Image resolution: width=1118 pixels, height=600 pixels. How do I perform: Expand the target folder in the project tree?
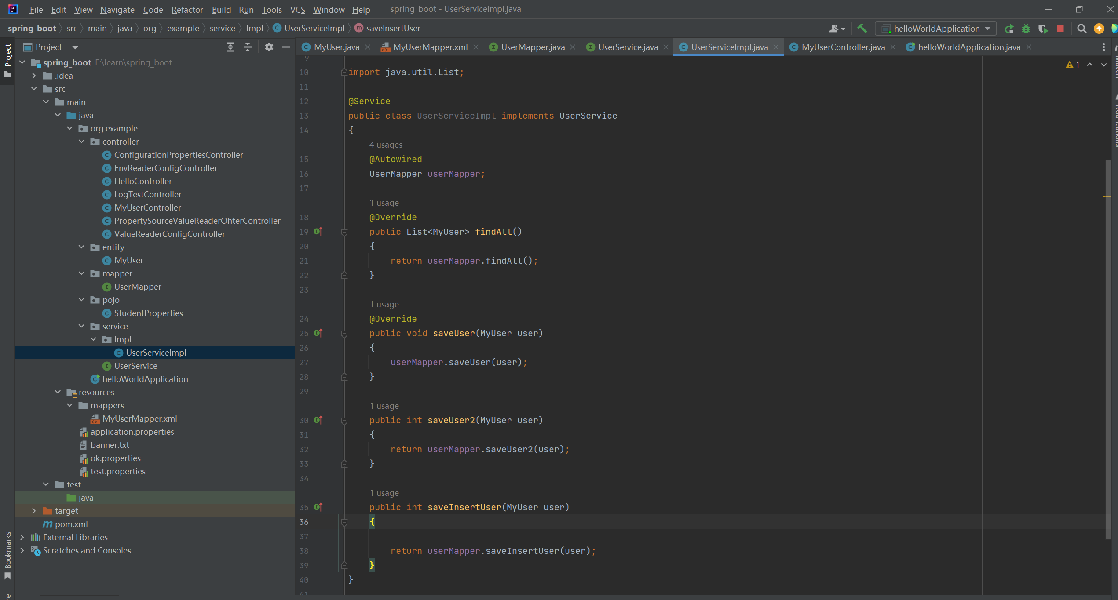[34, 511]
